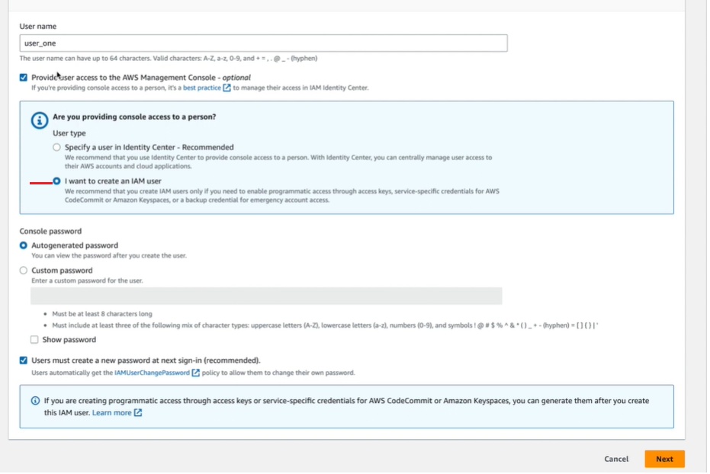The width and height of the screenshot is (710, 474).
Task: Select Specify a user in Identity Center
Action: (56, 147)
